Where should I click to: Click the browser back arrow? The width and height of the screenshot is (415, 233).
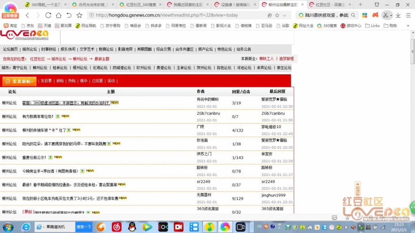[28, 15]
